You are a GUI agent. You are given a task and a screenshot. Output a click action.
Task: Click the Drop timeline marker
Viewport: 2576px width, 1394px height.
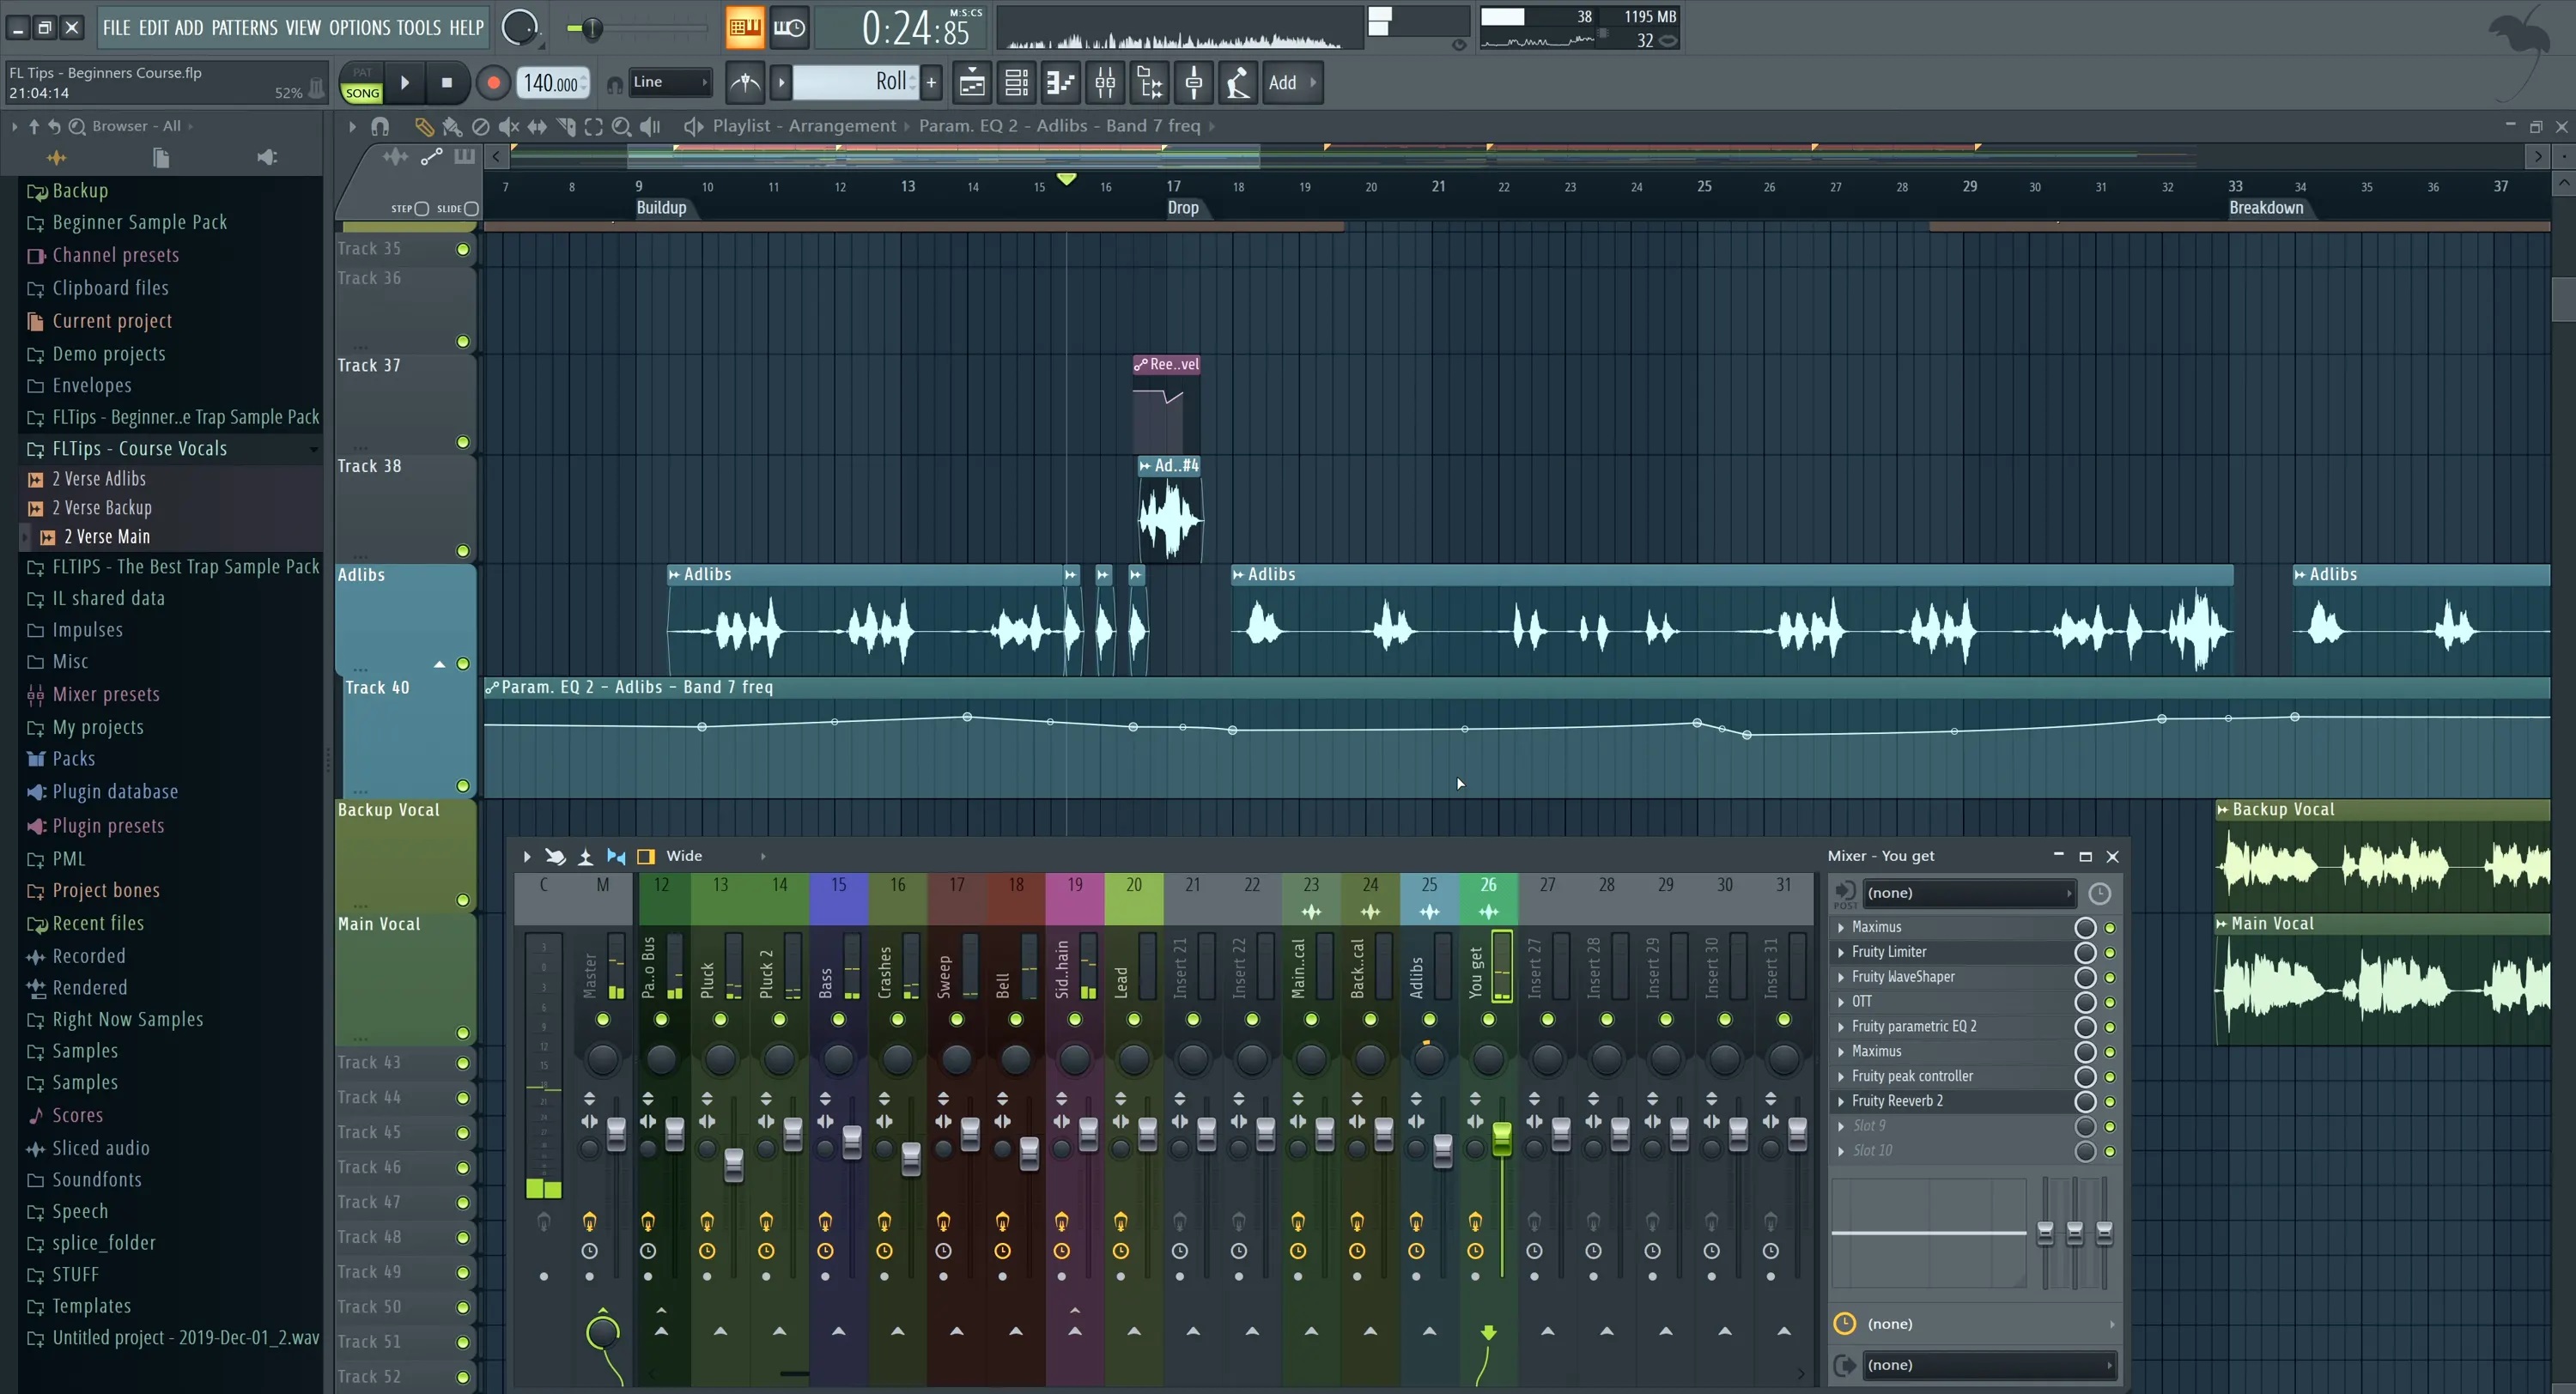[1182, 208]
